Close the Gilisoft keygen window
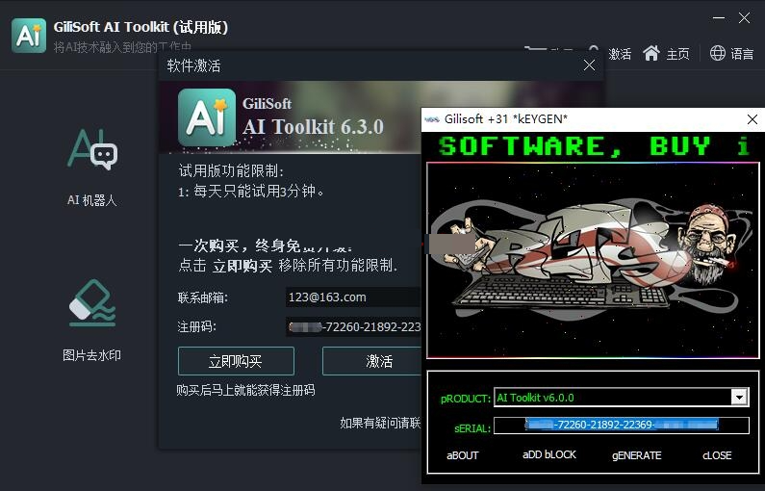 pos(752,119)
